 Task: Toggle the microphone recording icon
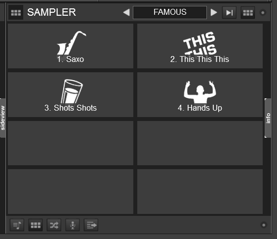pyautogui.click(x=73, y=225)
